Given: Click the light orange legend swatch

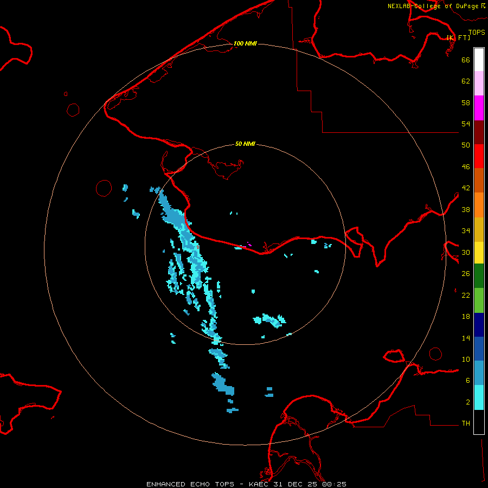Looking at the screenshot, I should click(479, 205).
